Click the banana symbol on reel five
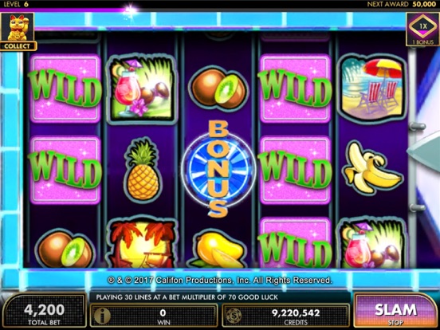This screenshot has width=440, height=330. pyautogui.click(x=372, y=168)
